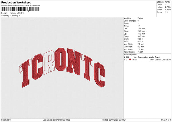Click the 'Colorway 1' value
This screenshot has width=172, height=122.
(15, 16)
